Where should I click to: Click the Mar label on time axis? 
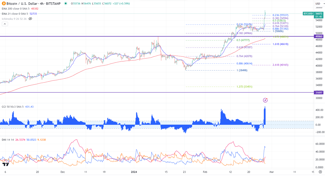tap(272, 172)
